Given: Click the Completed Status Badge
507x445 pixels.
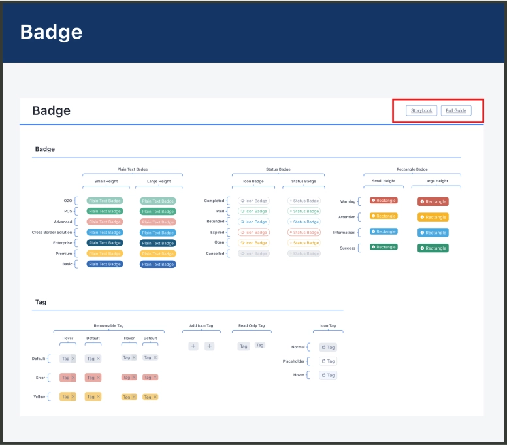Looking at the screenshot, I should 304,201.
